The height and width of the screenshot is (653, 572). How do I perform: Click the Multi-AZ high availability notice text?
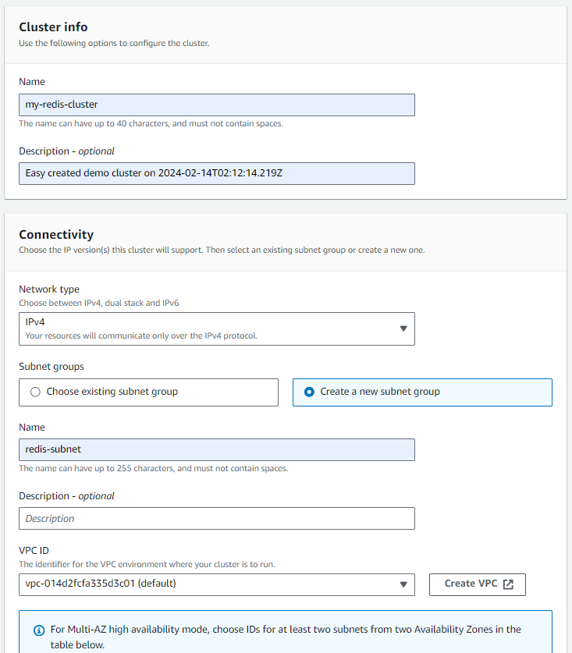[x=286, y=637]
